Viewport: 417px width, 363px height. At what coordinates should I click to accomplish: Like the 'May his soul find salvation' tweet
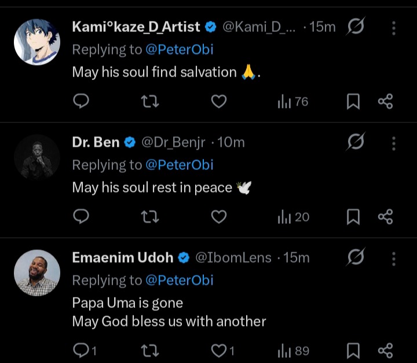pyautogui.click(x=218, y=102)
